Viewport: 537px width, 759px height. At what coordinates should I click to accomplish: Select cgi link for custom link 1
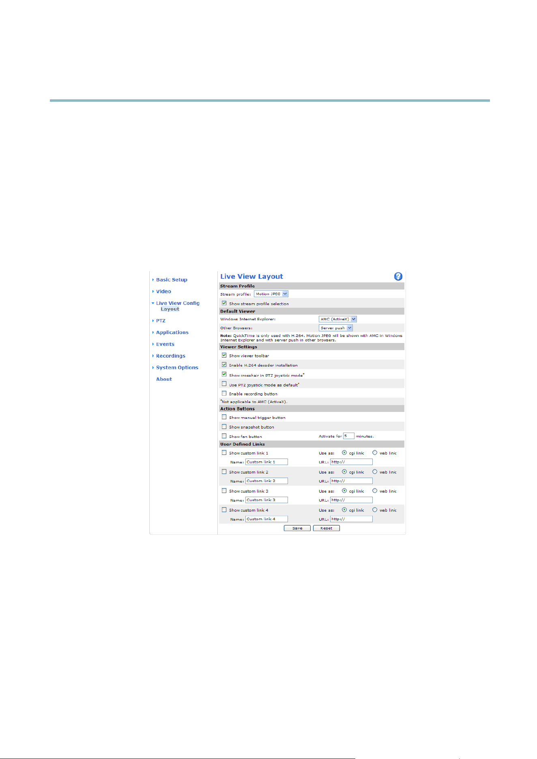[x=344, y=452]
